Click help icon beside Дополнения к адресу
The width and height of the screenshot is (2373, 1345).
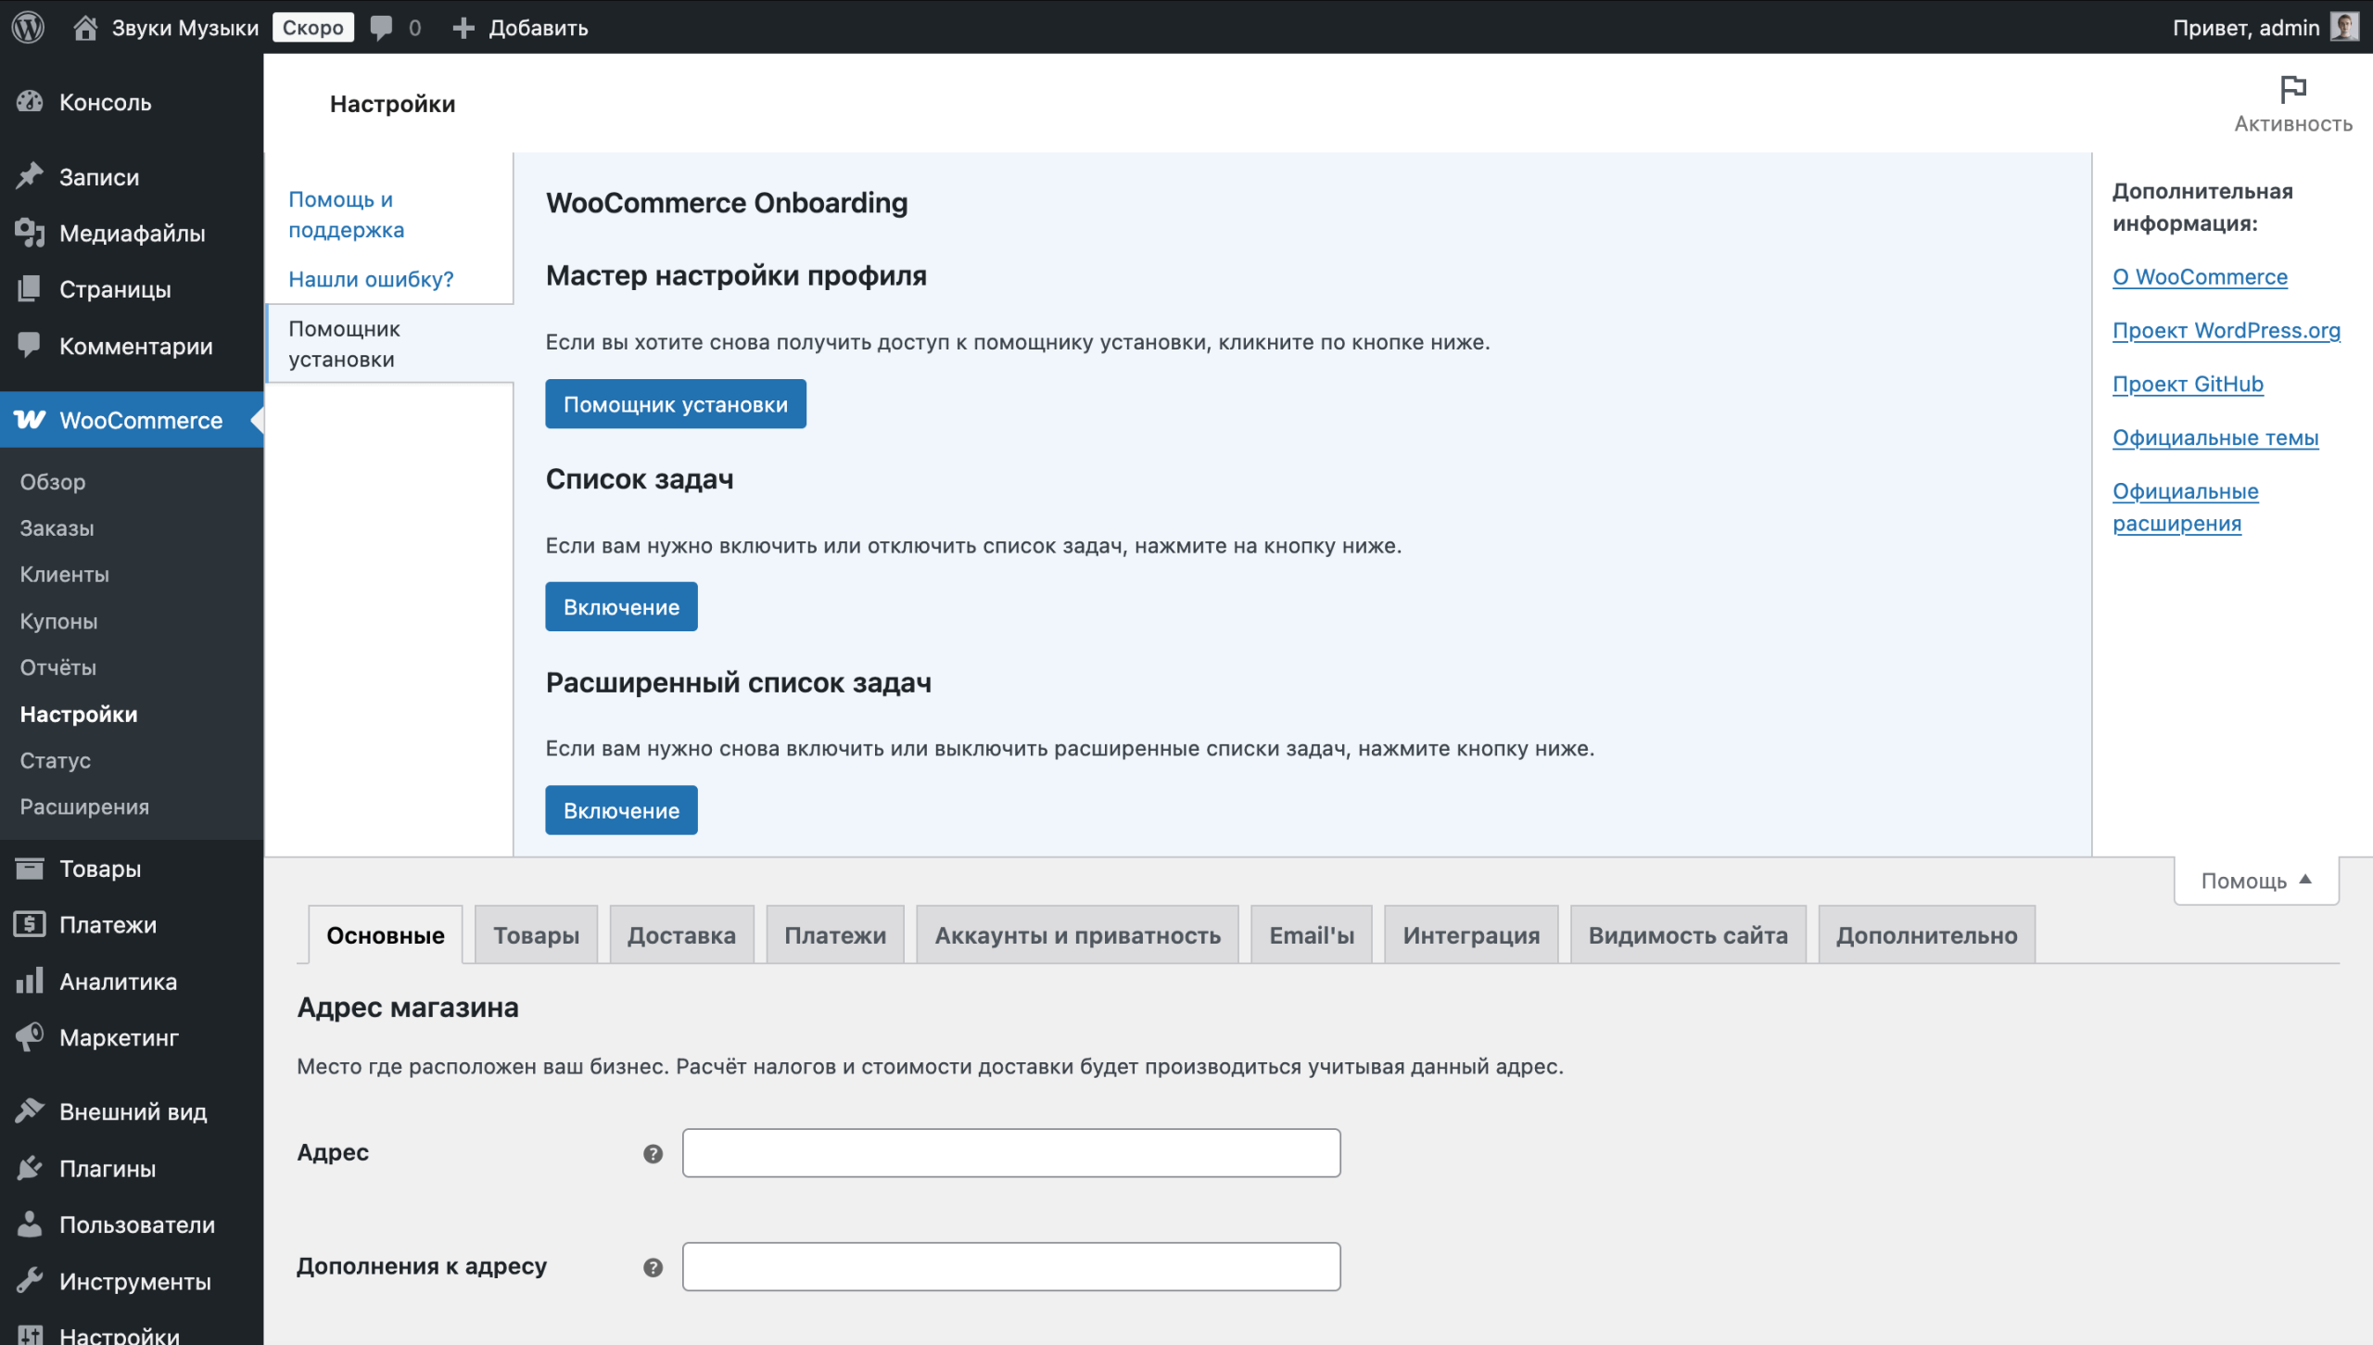pos(653,1267)
